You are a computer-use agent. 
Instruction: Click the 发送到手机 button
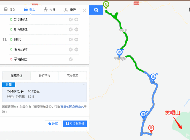pyautogui.click(x=75, y=124)
